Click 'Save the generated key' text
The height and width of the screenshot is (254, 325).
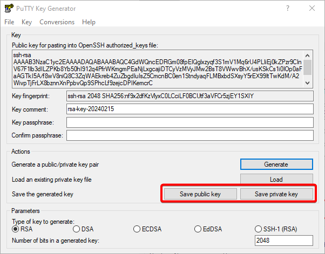coord(43,194)
